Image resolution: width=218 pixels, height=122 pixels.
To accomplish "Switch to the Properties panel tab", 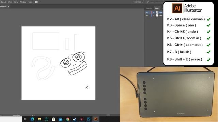I will point(149,8).
